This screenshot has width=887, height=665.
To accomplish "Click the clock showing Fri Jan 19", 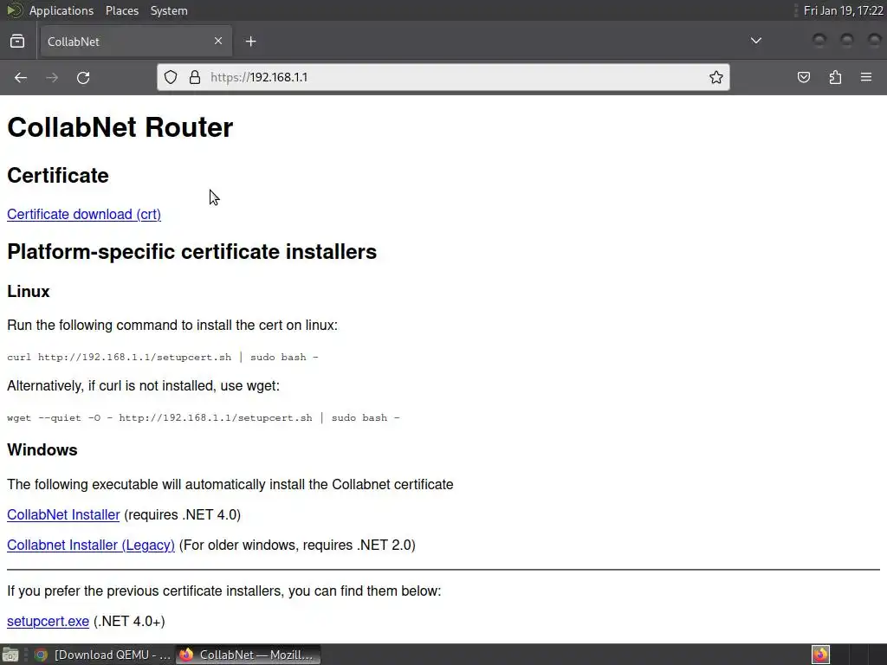I will click(843, 10).
